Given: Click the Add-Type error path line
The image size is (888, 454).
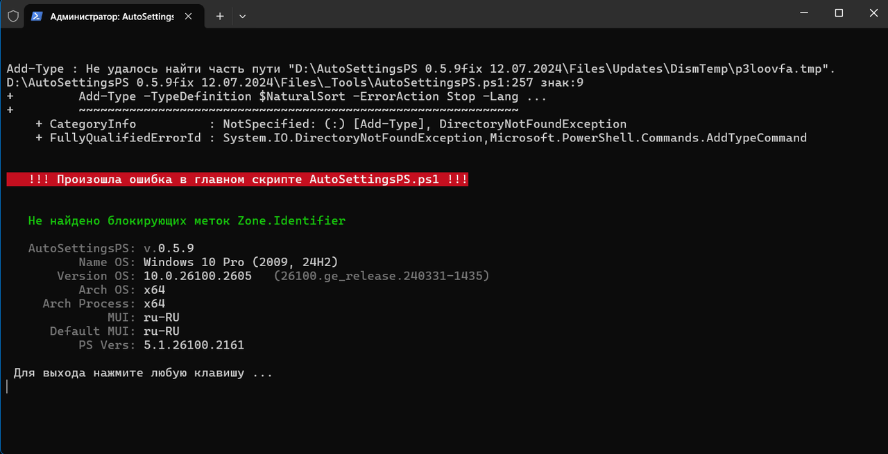Looking at the screenshot, I should click(x=422, y=69).
